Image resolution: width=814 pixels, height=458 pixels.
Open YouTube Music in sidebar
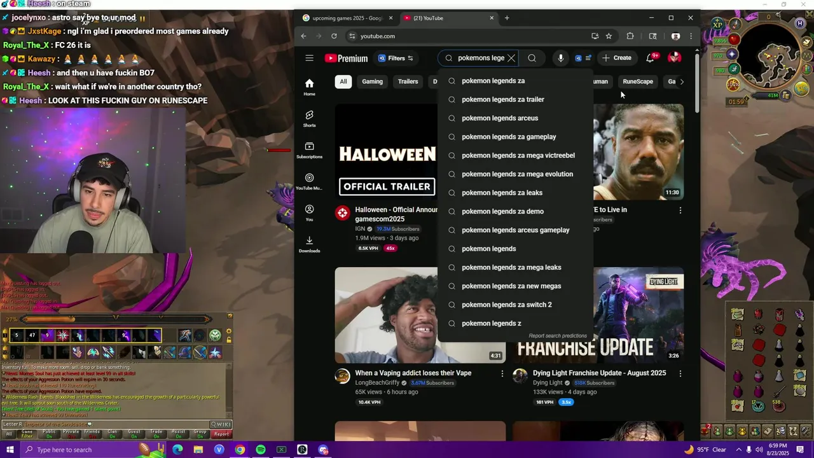tap(309, 181)
